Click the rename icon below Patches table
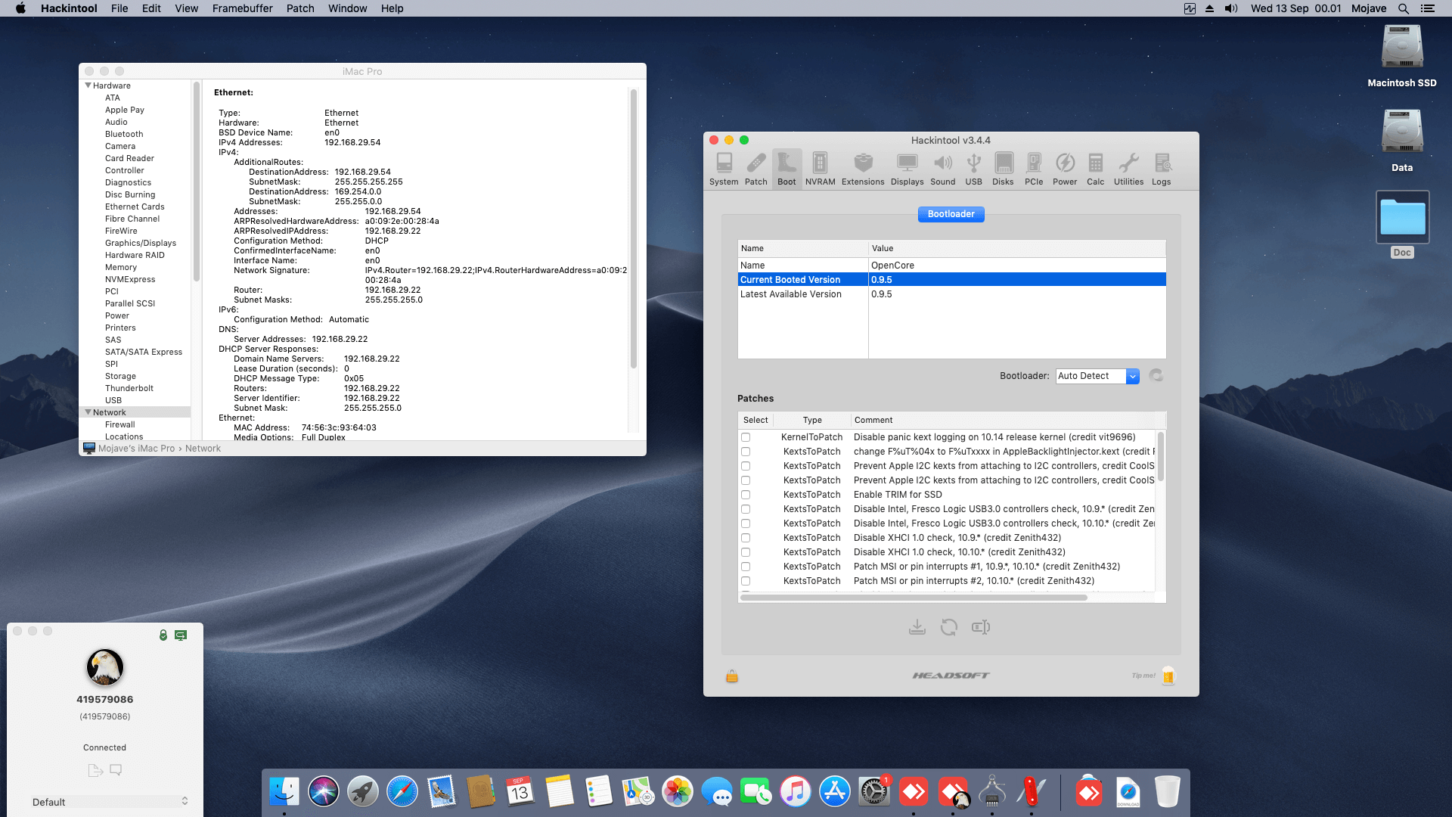 (981, 627)
